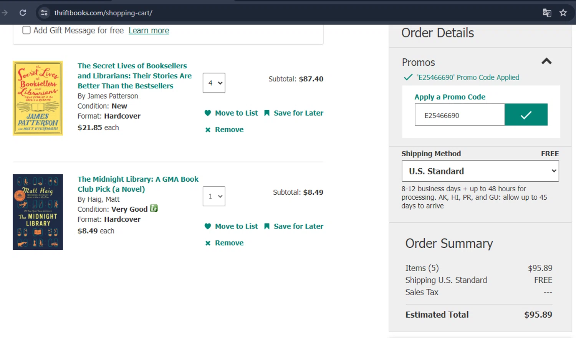Click green eco icon beside Very Good
Screen dimensions: 576x338
154,208
